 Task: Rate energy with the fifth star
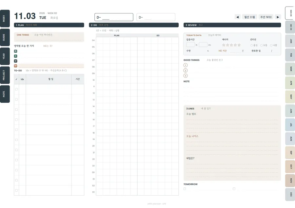pos(239,45)
